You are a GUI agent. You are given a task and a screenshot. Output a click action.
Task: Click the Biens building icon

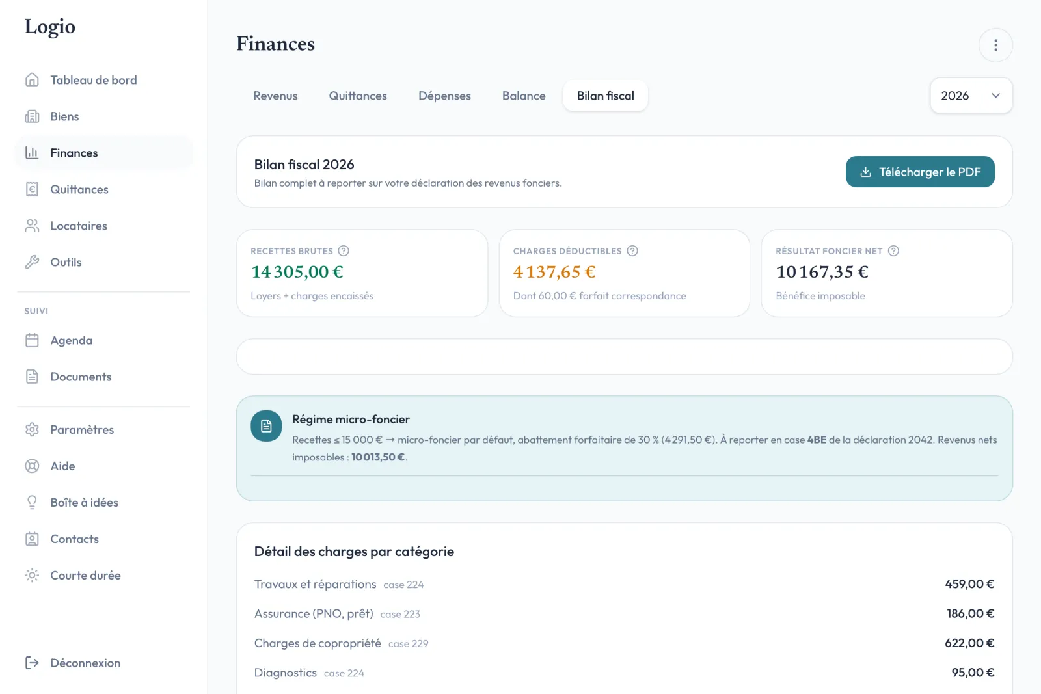(x=32, y=116)
